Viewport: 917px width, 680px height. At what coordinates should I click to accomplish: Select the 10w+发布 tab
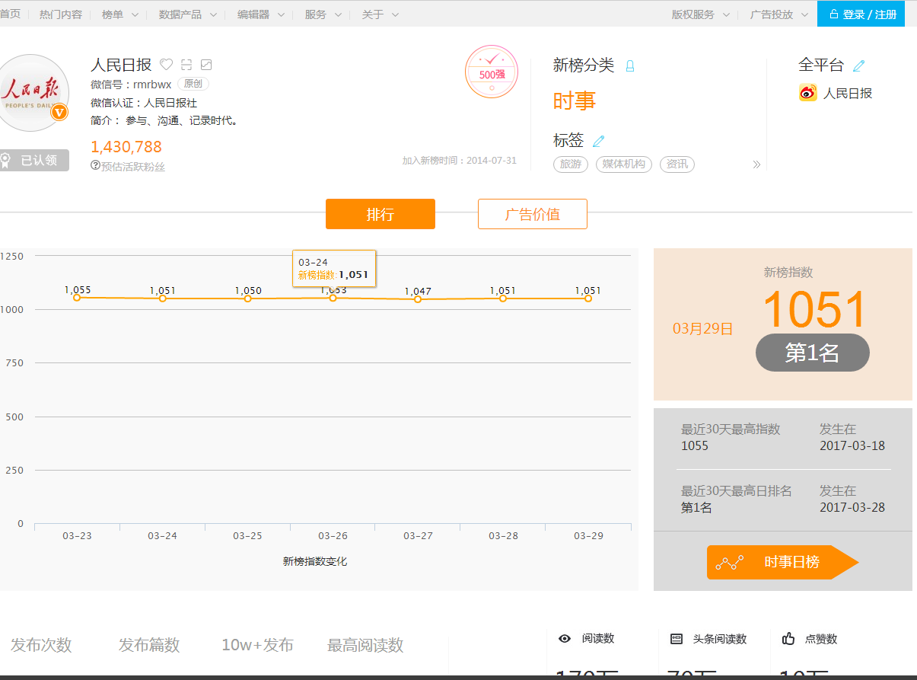click(x=257, y=645)
